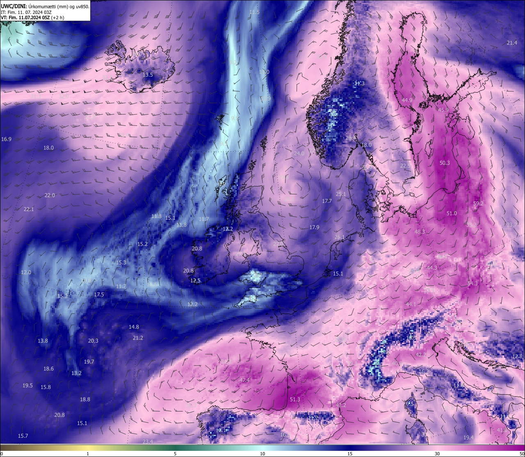525x457 pixels.
Task: Click the 12.8 value on the map
Action: (x=518, y=357)
